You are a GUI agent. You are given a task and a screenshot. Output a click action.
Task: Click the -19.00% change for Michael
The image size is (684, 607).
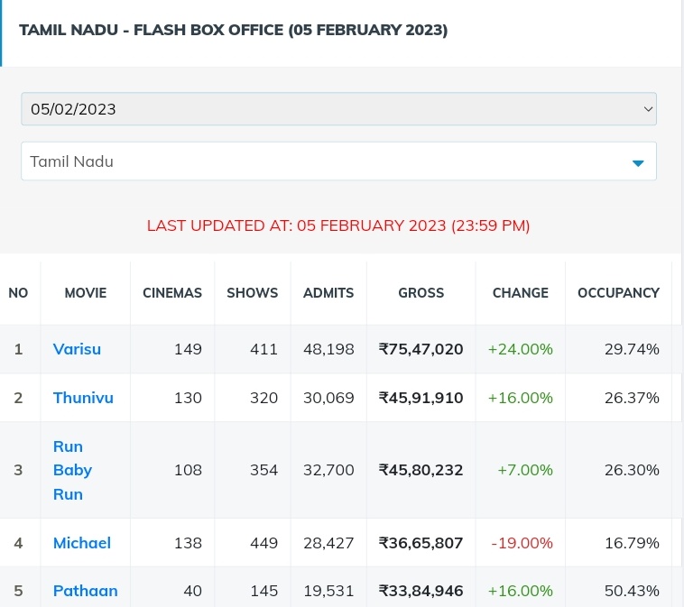(x=522, y=543)
